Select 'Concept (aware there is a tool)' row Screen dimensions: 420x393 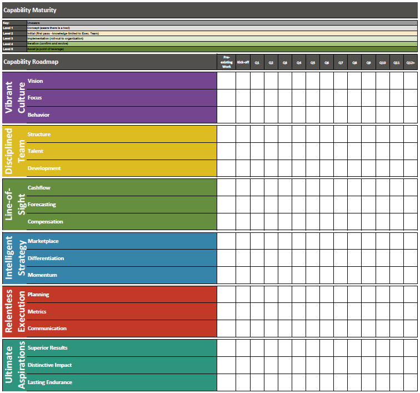click(222, 28)
